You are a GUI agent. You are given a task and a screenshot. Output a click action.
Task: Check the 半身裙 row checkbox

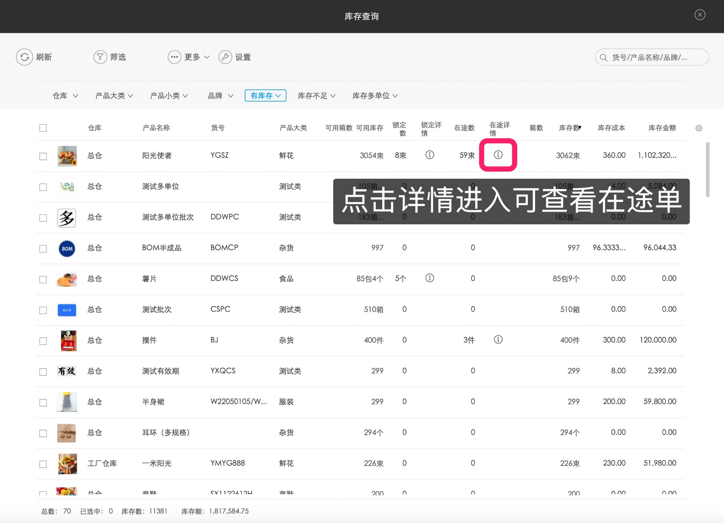coord(43,402)
